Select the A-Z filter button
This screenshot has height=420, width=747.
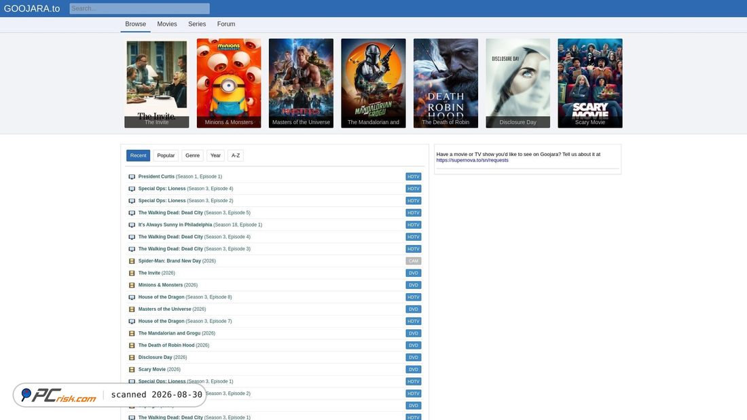[236, 155]
